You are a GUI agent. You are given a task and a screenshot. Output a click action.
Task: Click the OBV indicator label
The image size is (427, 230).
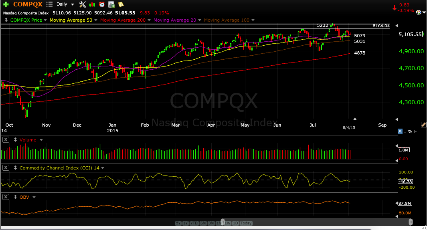click(24, 197)
